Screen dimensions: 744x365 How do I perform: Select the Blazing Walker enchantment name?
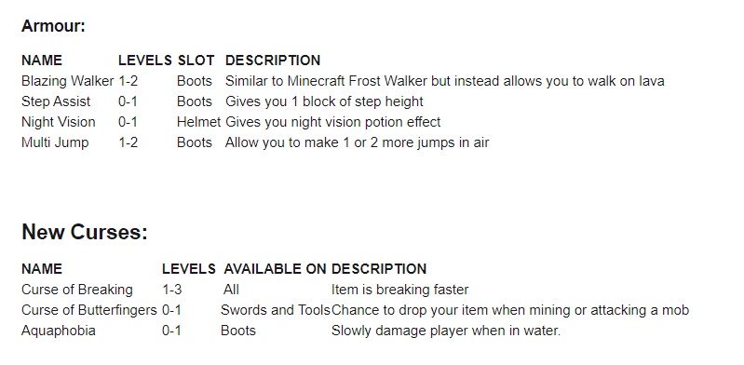67,81
